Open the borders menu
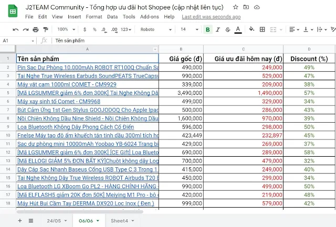The width and height of the screenshot is (336, 227). click(262, 29)
